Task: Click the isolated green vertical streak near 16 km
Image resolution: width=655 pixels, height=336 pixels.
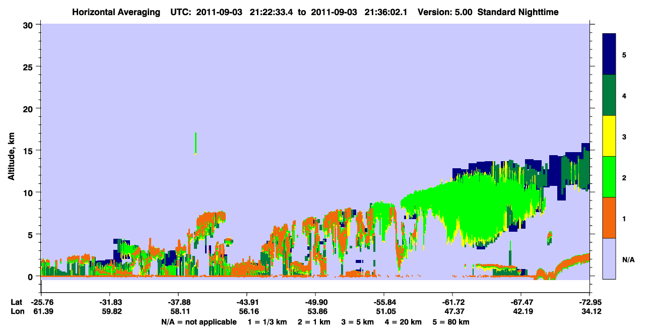Action: pyautogui.click(x=195, y=143)
